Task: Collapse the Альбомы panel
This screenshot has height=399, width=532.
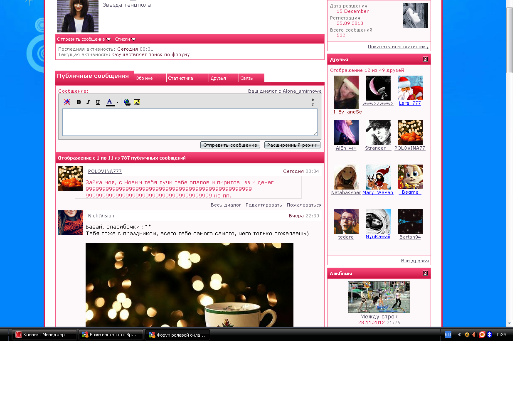Action: pos(425,273)
